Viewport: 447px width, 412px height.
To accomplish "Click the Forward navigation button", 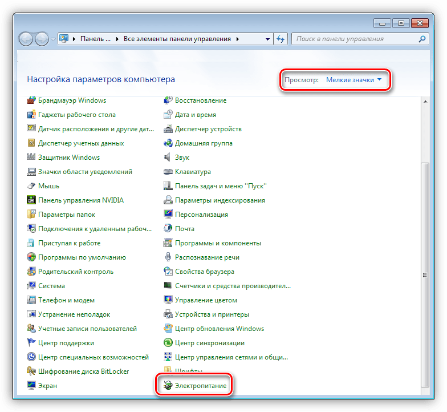I will 42,39.
